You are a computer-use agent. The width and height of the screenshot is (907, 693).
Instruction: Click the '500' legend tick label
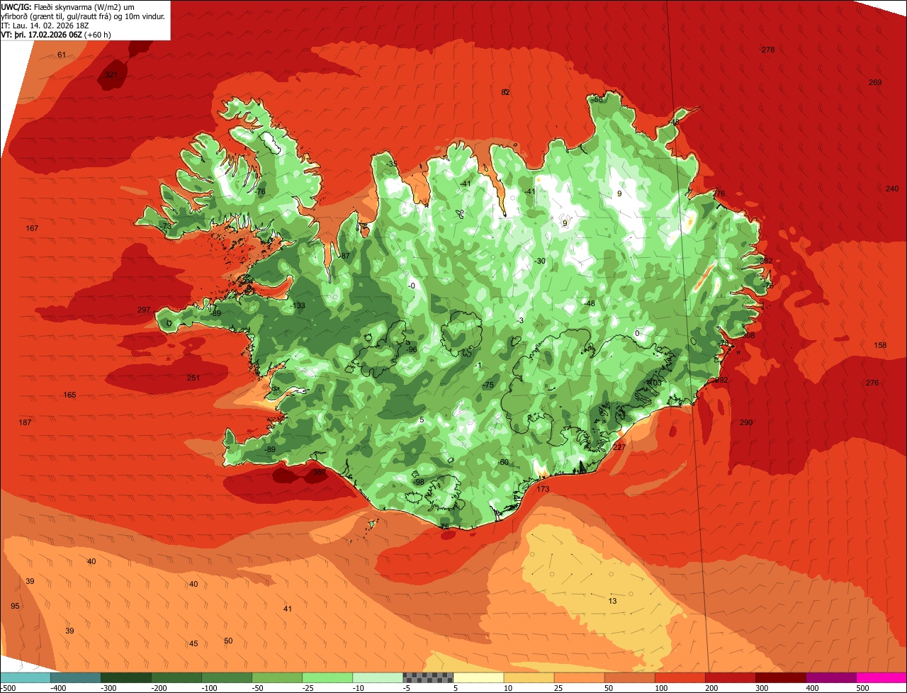(863, 688)
